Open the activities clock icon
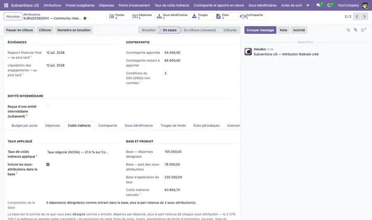 point(330,5)
